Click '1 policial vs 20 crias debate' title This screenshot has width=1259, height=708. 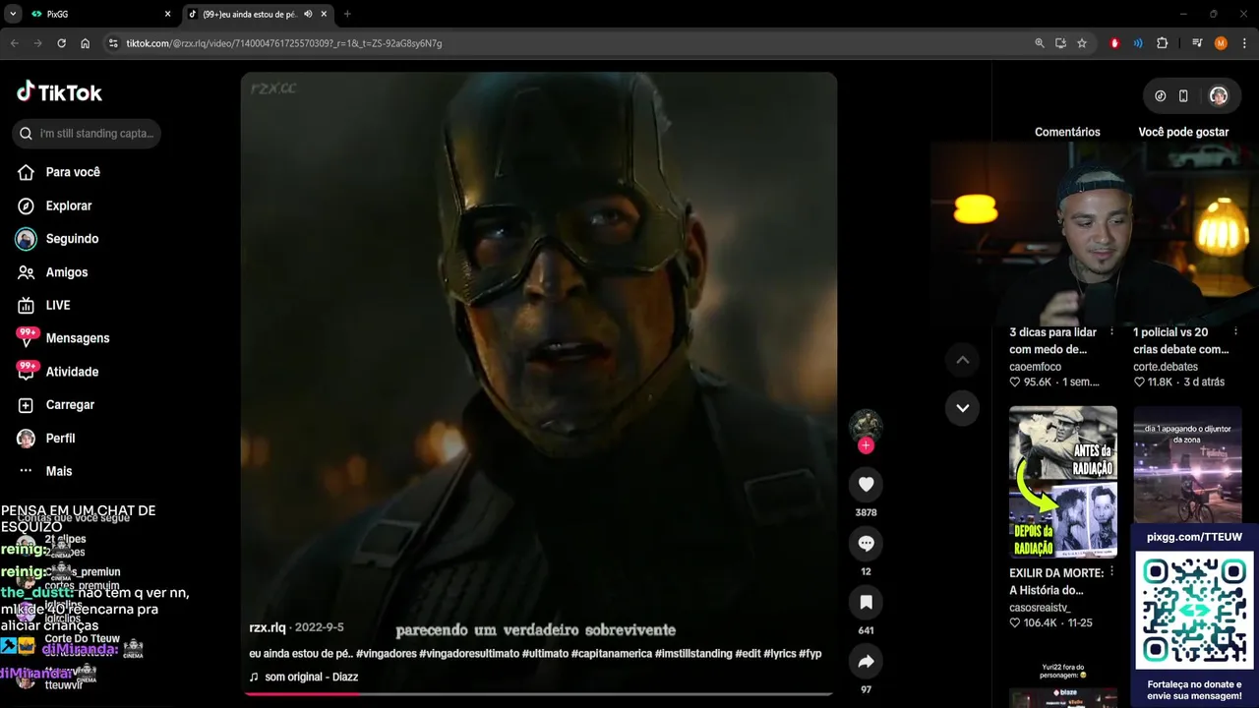click(1180, 341)
